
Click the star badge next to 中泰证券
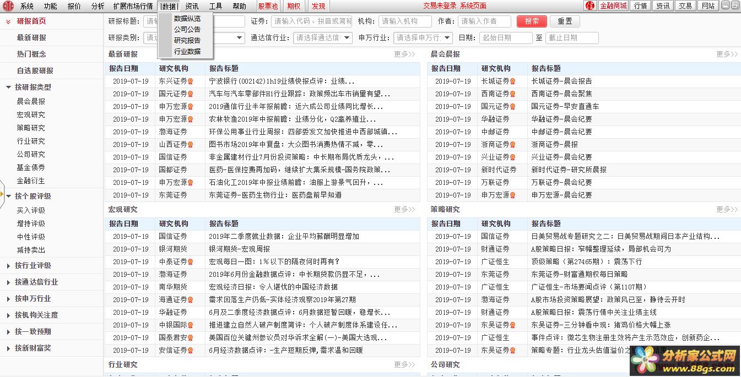pyautogui.click(x=191, y=261)
